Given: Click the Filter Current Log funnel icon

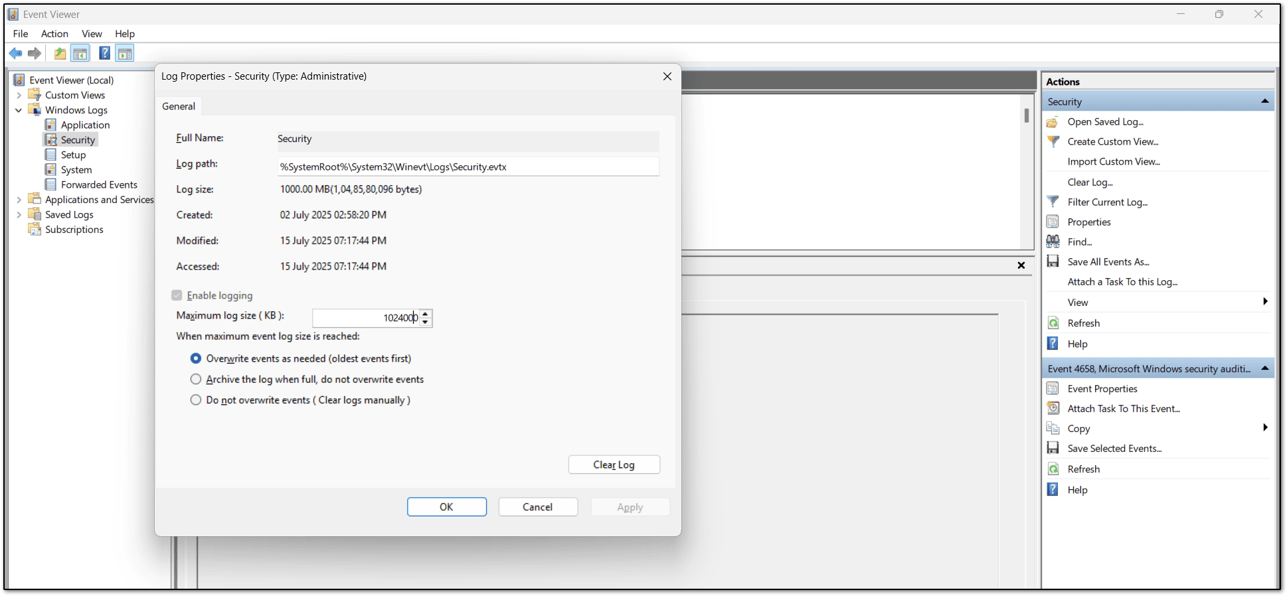Looking at the screenshot, I should click(1053, 202).
